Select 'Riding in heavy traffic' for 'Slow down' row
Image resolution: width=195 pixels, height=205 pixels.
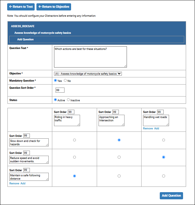(x=74, y=140)
